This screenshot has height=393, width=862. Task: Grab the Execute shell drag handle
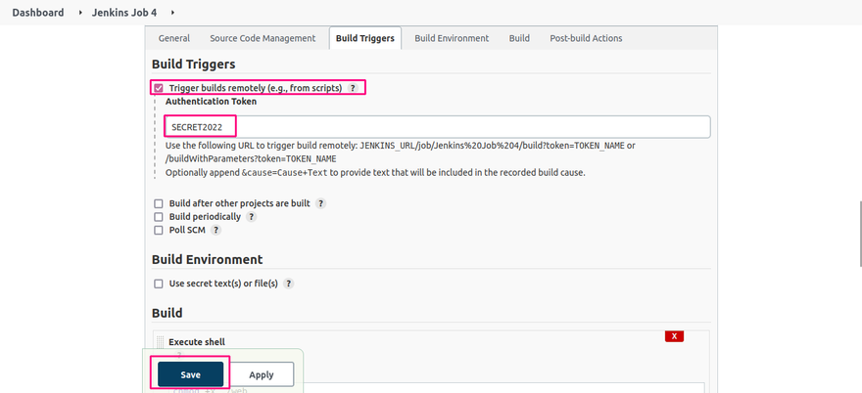coord(160,342)
